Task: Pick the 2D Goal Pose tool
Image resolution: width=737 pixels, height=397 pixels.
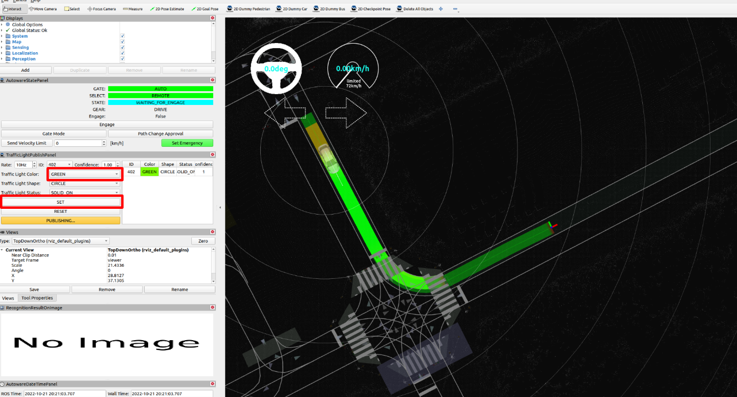Action: [204, 9]
